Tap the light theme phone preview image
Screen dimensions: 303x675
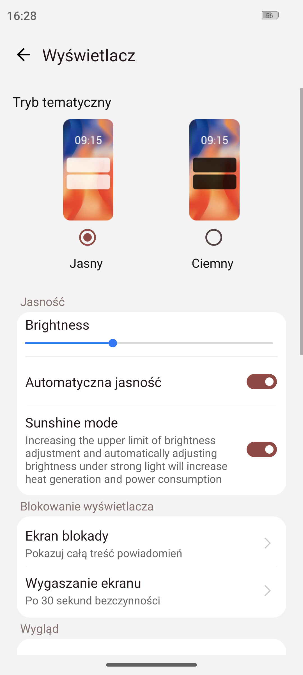click(88, 170)
